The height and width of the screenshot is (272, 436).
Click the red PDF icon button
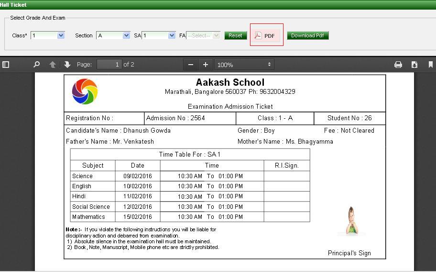tap(266, 35)
